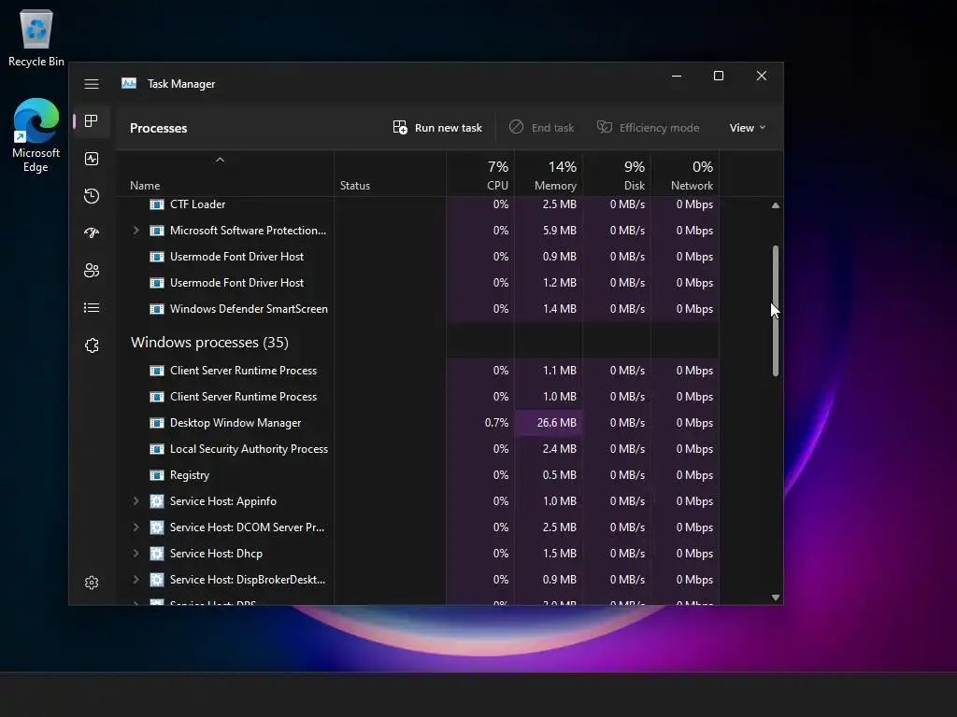Sort processes by CPU column
This screenshot has height=717, width=957.
tap(480, 175)
